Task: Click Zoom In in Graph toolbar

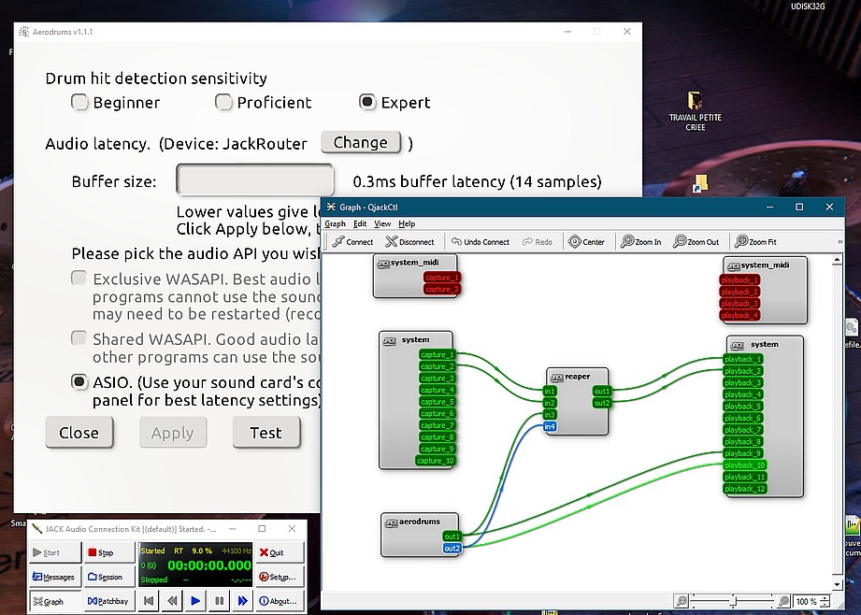Action: [640, 241]
